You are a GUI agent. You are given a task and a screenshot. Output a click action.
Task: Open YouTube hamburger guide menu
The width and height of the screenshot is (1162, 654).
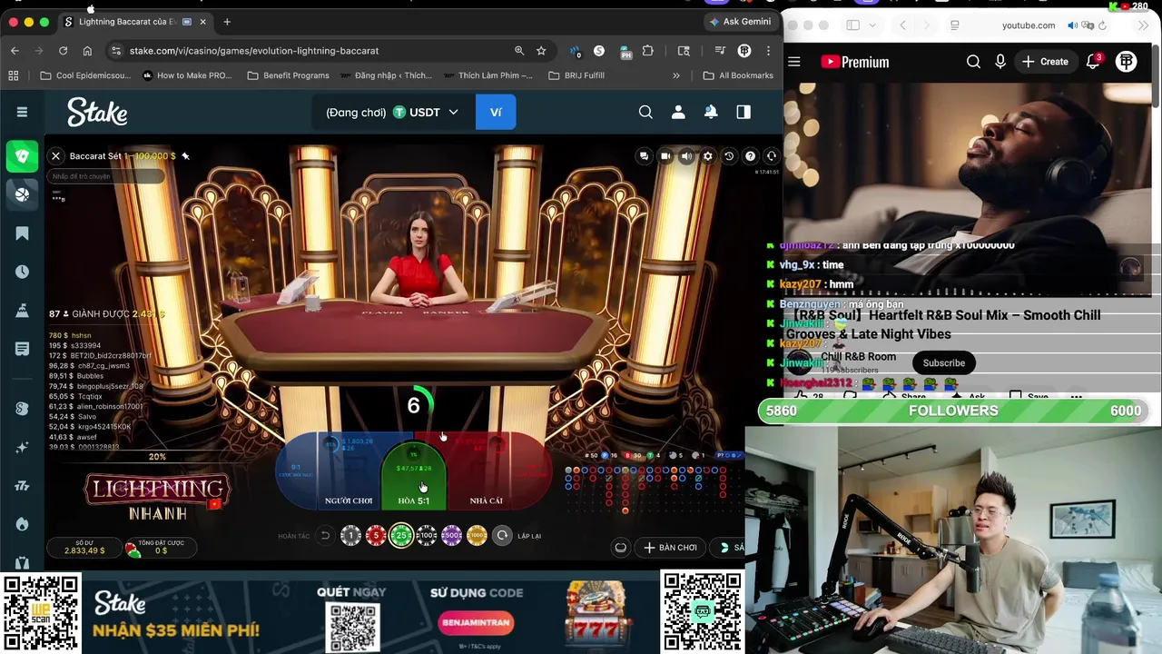coord(794,62)
